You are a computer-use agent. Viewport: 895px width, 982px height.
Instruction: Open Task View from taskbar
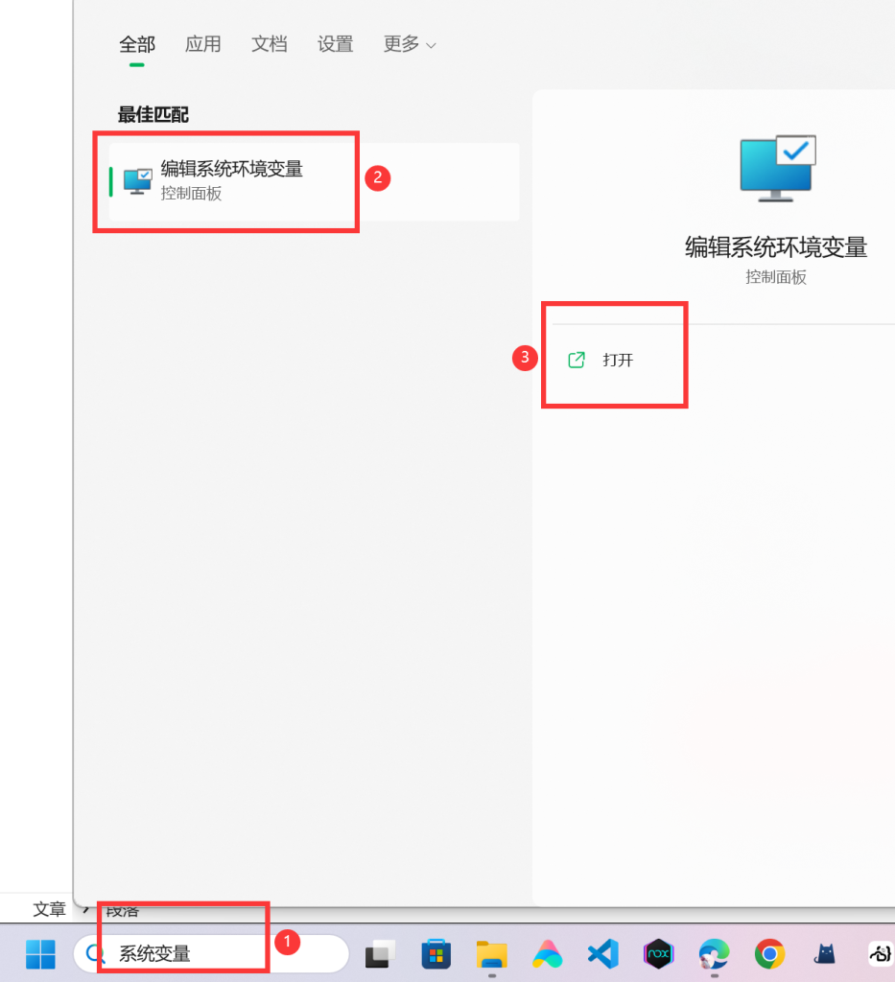(x=380, y=954)
